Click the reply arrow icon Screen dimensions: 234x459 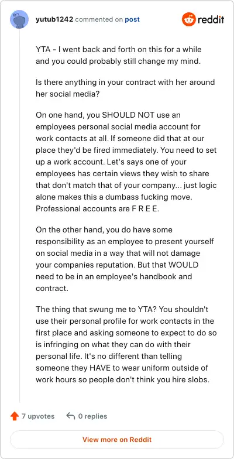point(70,416)
